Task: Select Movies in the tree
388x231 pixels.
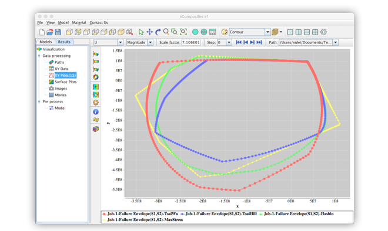Action: tap(61, 95)
